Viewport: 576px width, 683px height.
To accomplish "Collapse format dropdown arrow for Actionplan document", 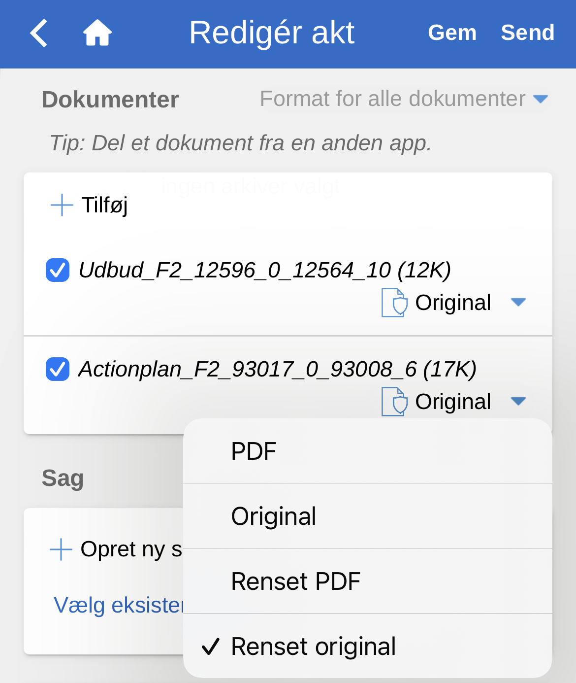I will pos(518,401).
